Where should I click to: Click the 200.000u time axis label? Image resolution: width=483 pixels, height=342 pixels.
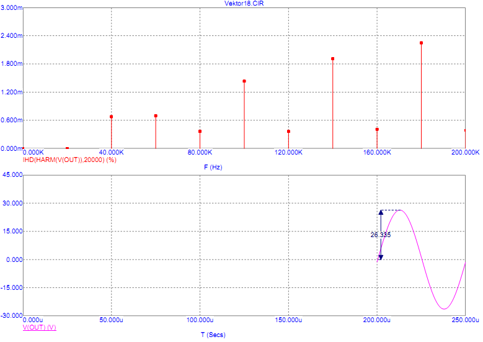[x=377, y=320]
